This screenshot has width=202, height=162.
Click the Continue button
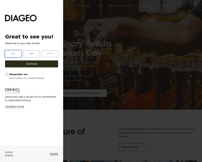click(x=32, y=64)
